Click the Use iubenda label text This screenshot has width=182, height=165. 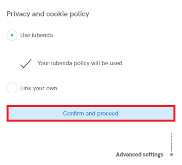pos(37,35)
